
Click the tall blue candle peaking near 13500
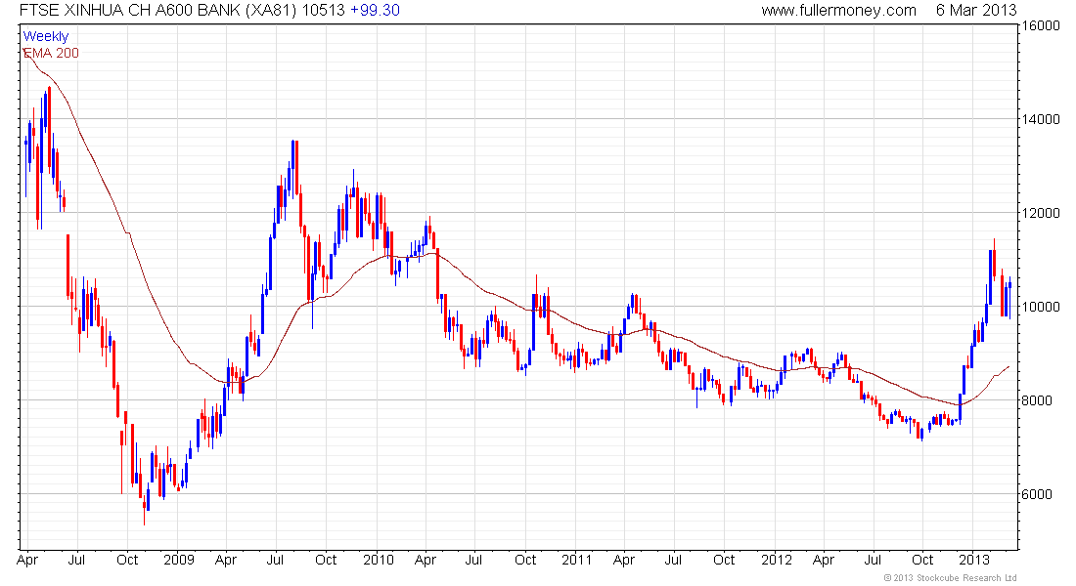[x=293, y=168]
